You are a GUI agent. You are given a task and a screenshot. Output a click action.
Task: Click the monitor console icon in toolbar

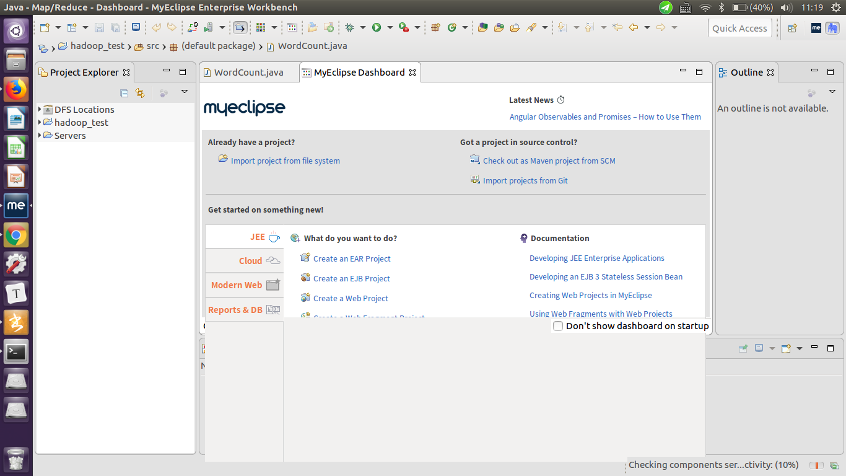click(136, 27)
